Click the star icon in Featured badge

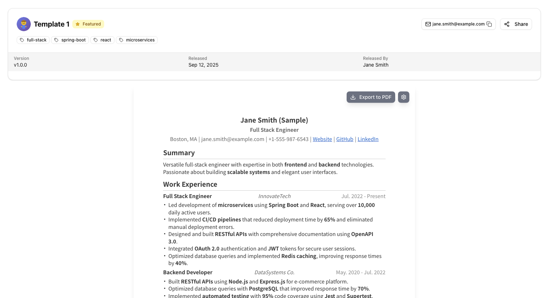pyautogui.click(x=78, y=24)
